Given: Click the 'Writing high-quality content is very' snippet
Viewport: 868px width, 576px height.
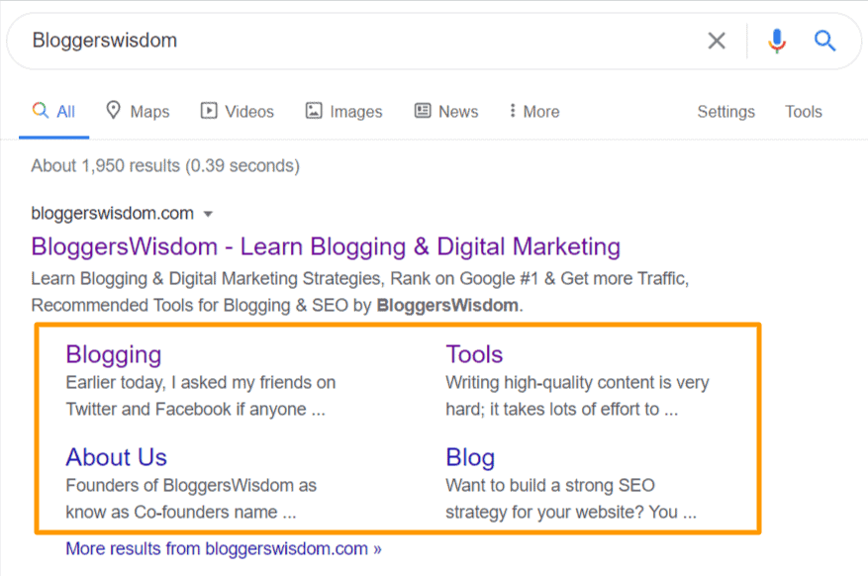Looking at the screenshot, I should [577, 396].
